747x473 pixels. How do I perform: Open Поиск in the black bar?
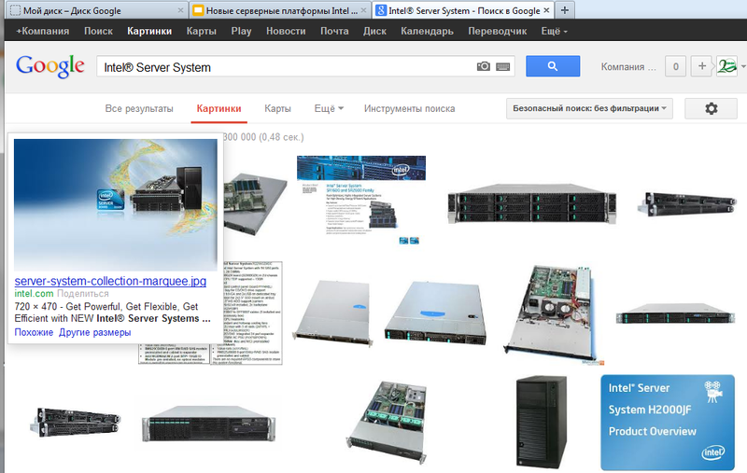coord(98,32)
